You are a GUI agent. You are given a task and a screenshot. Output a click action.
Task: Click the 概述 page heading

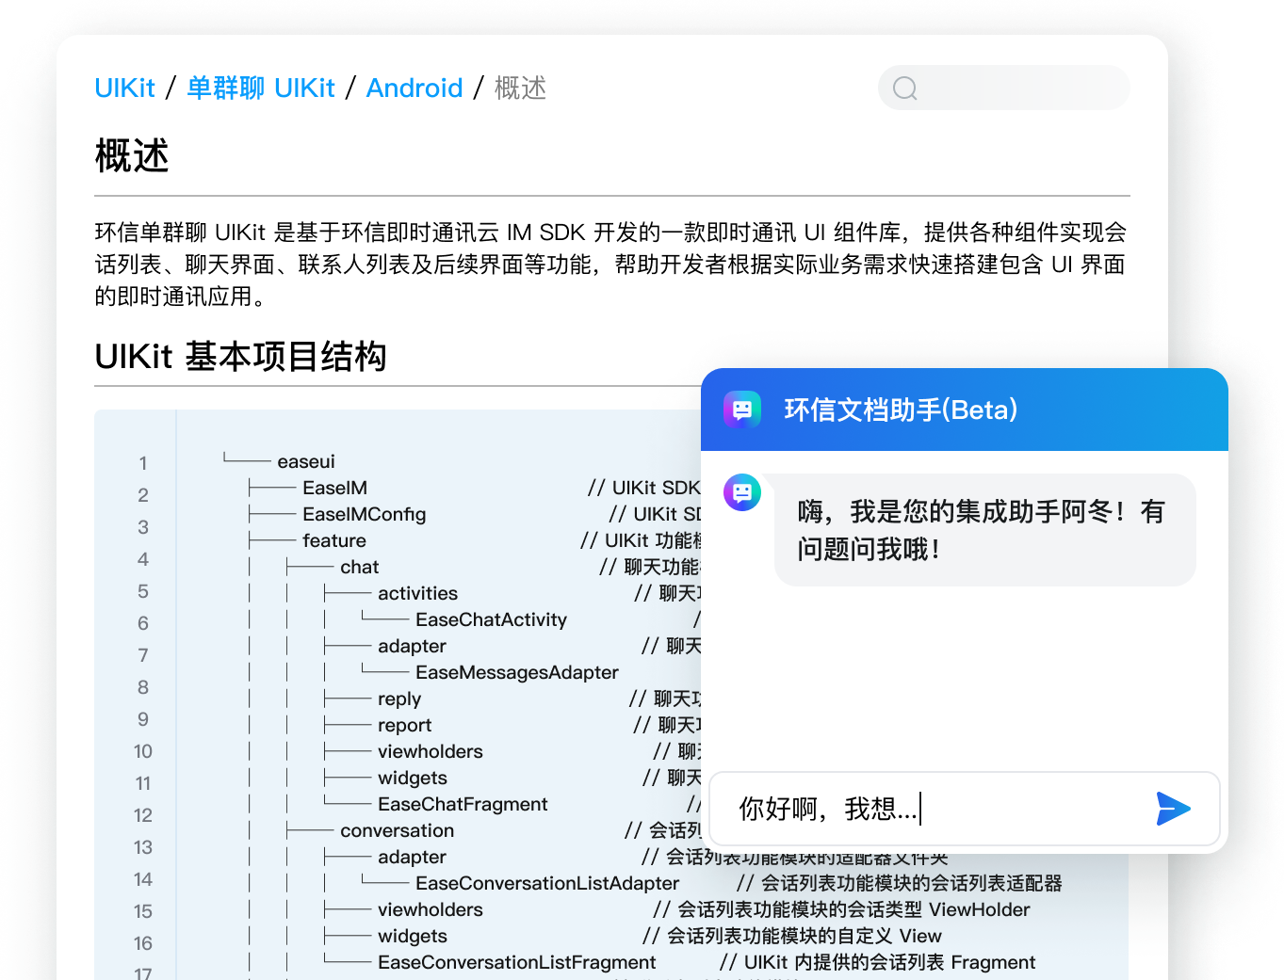(x=132, y=155)
